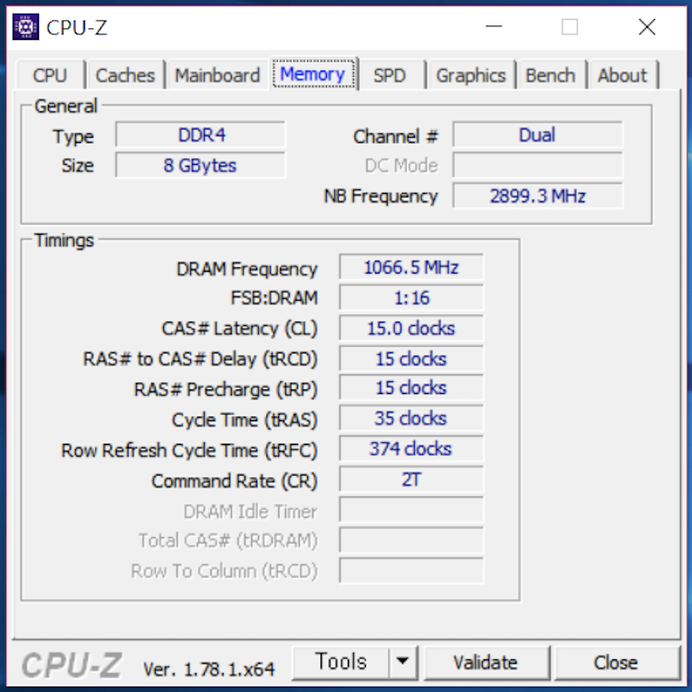Close the CPU-Z window with X
This screenshot has width=692, height=692.
(647, 27)
